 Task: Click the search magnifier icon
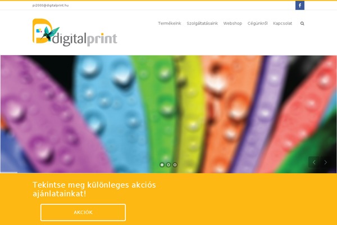coord(302,24)
